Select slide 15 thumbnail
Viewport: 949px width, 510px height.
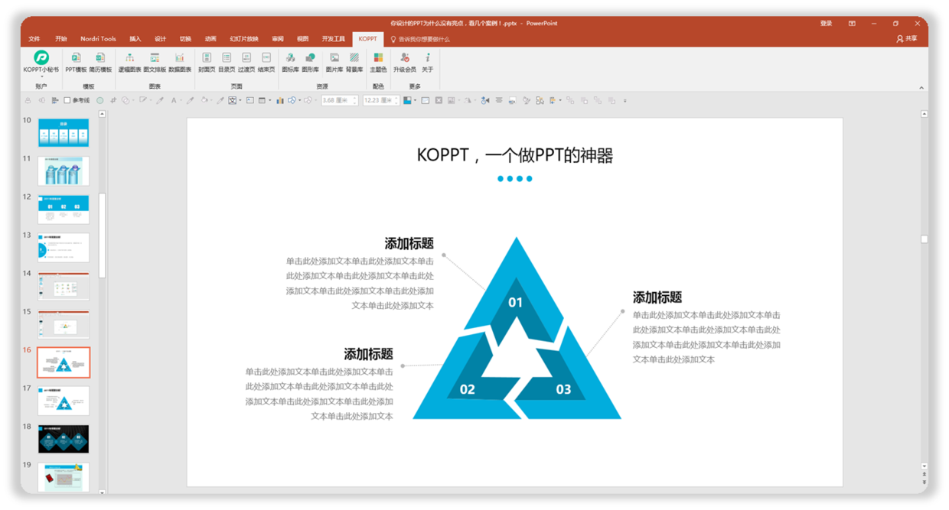pos(64,324)
